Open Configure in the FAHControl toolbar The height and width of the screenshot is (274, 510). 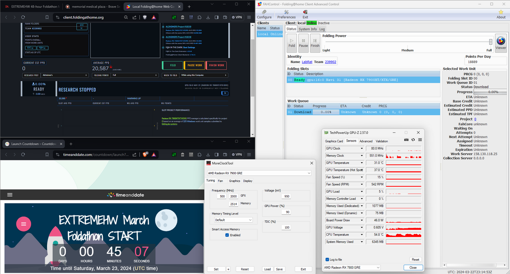coord(264,14)
